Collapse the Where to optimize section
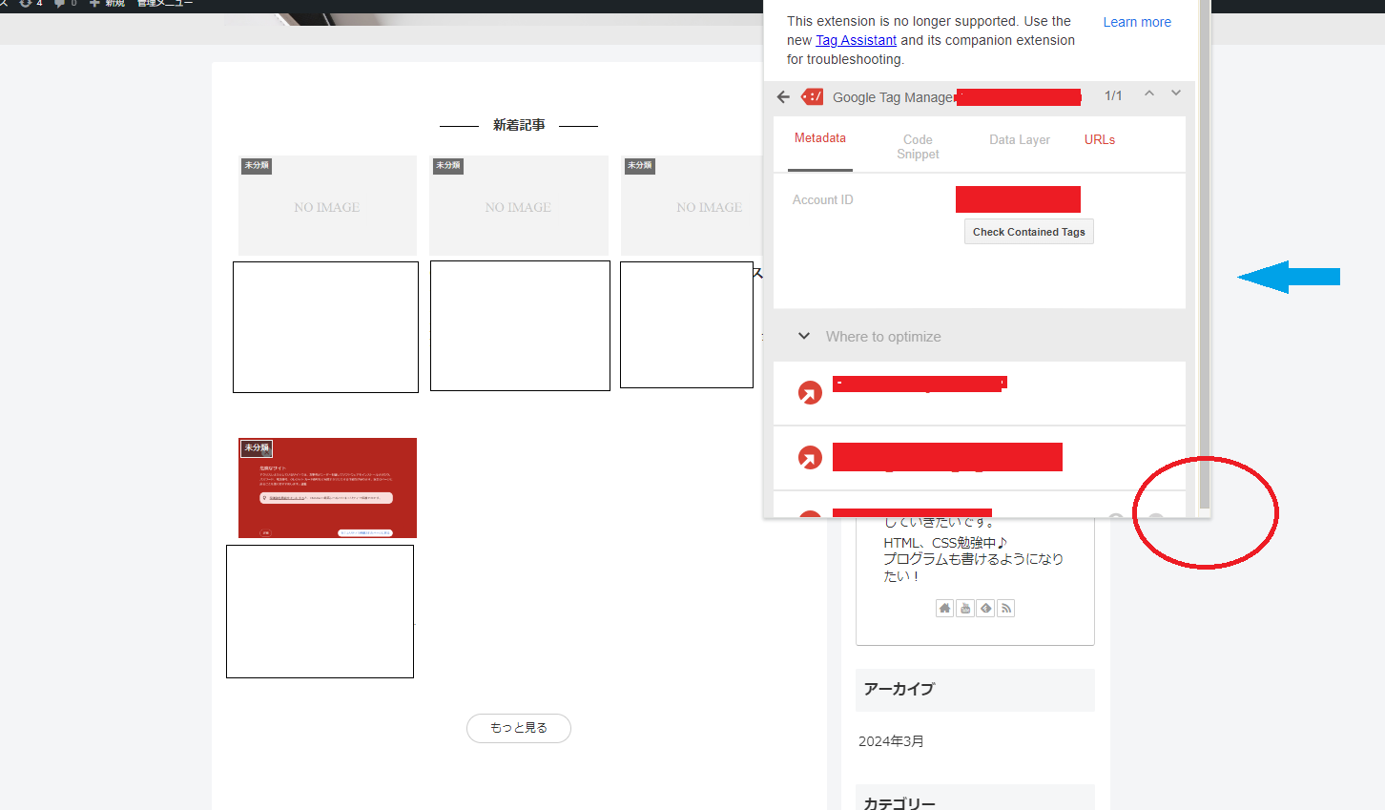 pyautogui.click(x=804, y=336)
